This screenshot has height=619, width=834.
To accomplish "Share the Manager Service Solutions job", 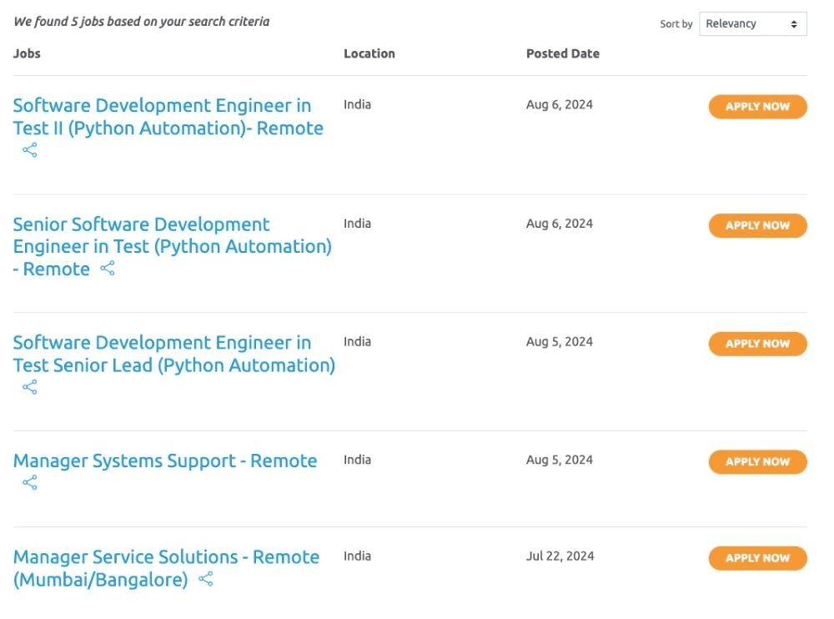I will click(206, 579).
